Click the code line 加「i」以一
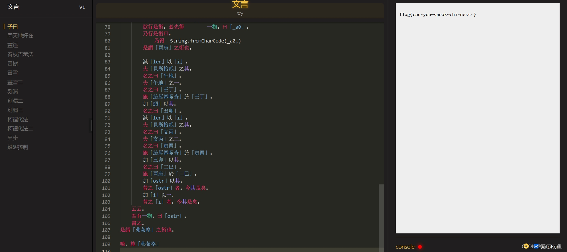Screen dimensions: 567x252 [x=159, y=195]
